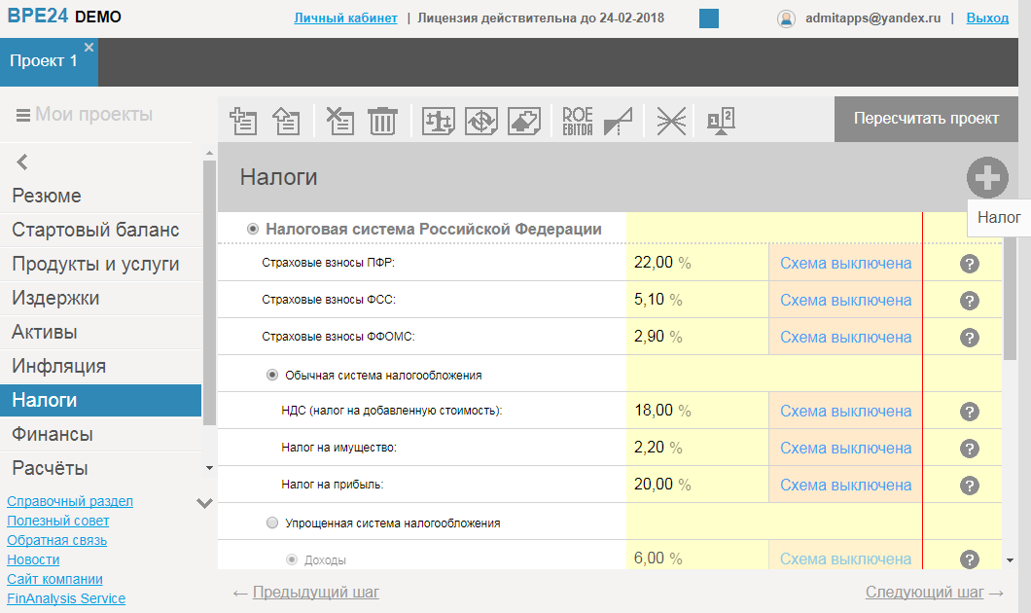The height and width of the screenshot is (613, 1031).
Task: Click help icon for Налог на прибыль
Action: point(969,485)
